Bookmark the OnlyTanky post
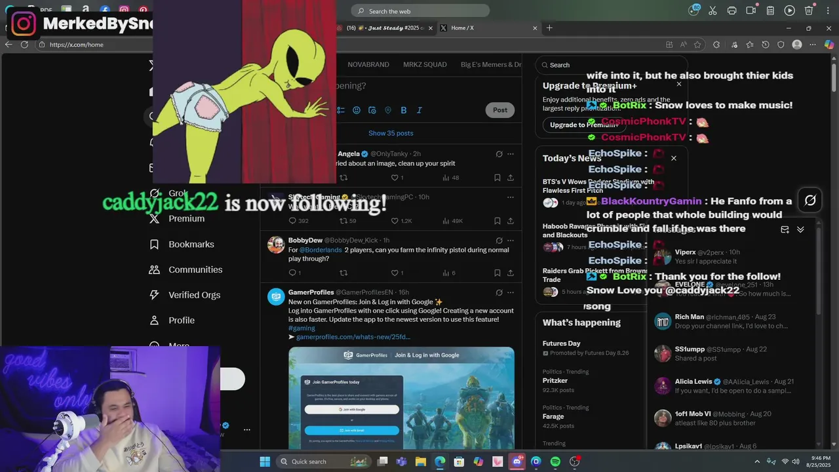The width and height of the screenshot is (839, 472). coord(498,178)
